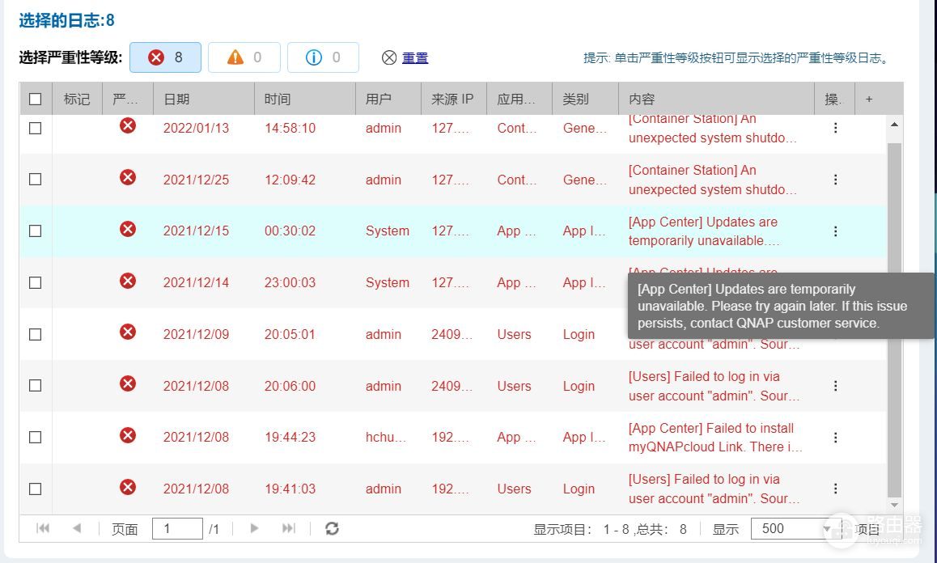
Task: Open the display count 500 dropdown
Action: 791,528
